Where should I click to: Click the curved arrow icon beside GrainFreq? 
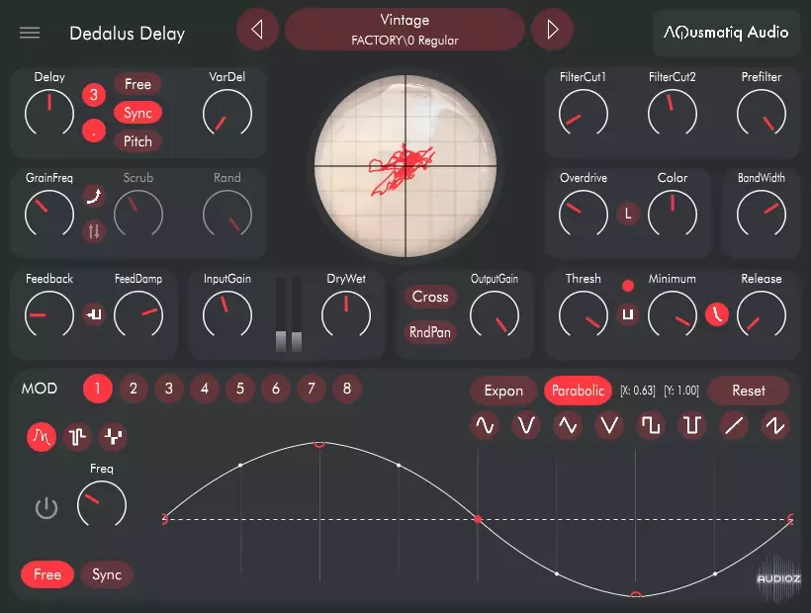tap(94, 196)
